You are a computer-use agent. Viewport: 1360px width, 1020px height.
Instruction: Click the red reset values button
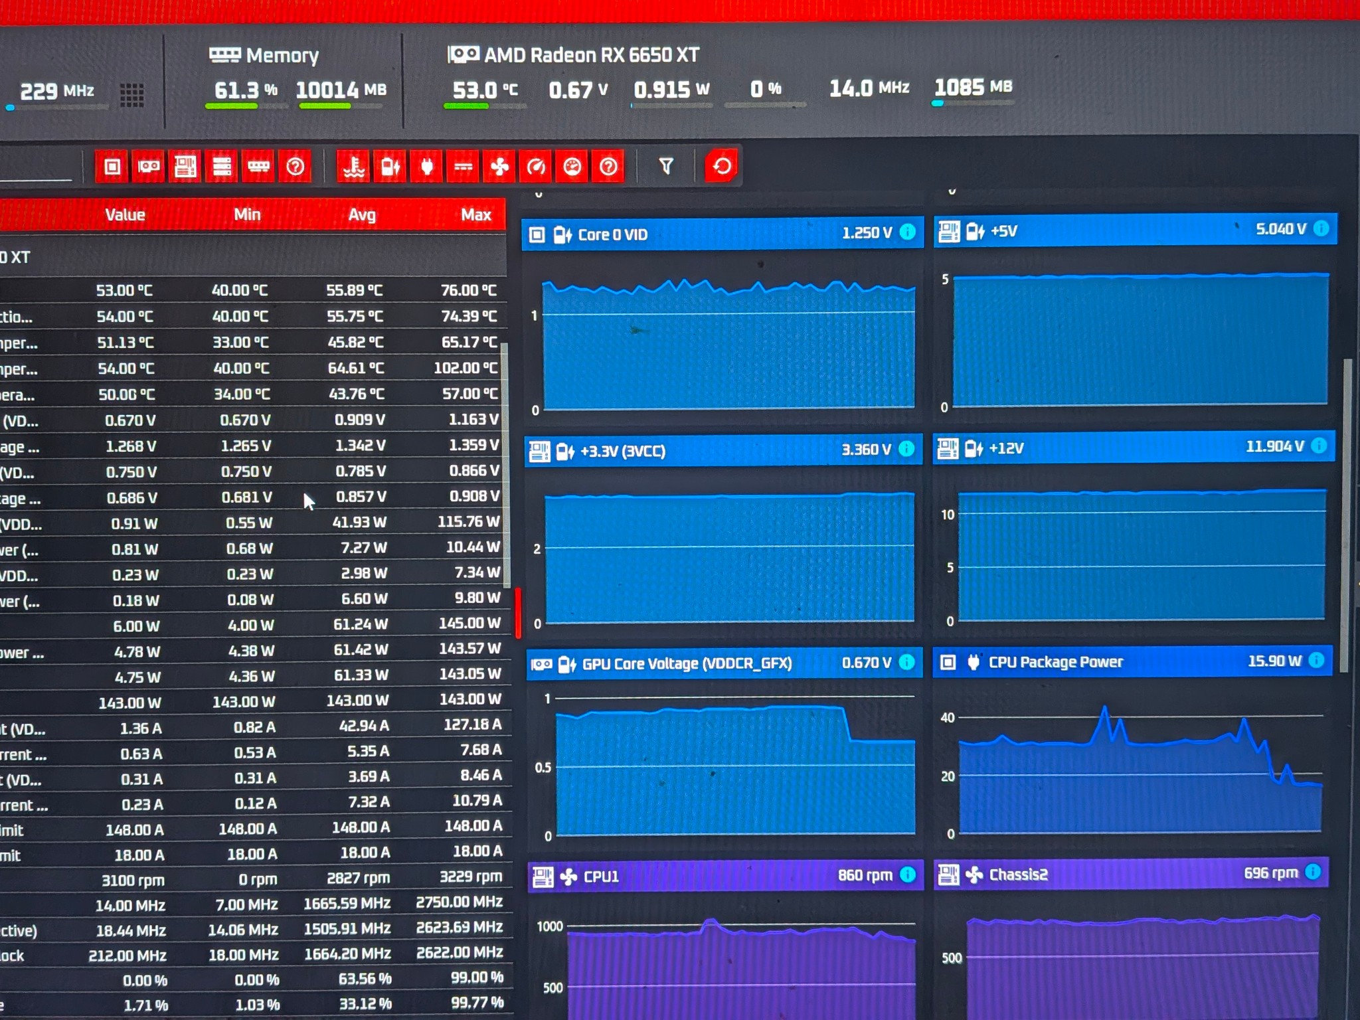coord(722,165)
